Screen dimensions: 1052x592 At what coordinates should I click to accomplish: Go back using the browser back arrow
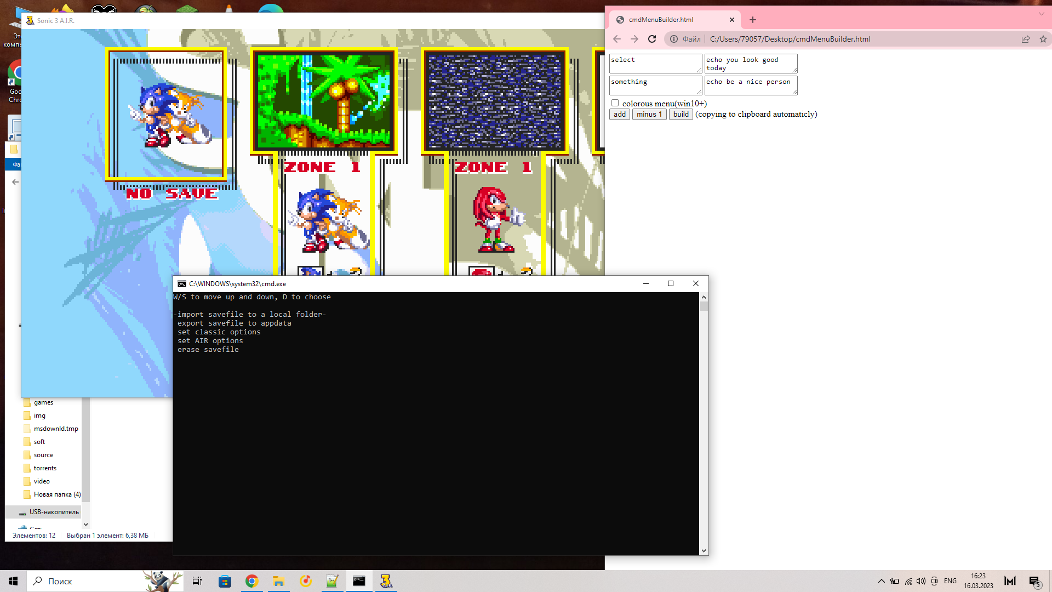tap(617, 39)
